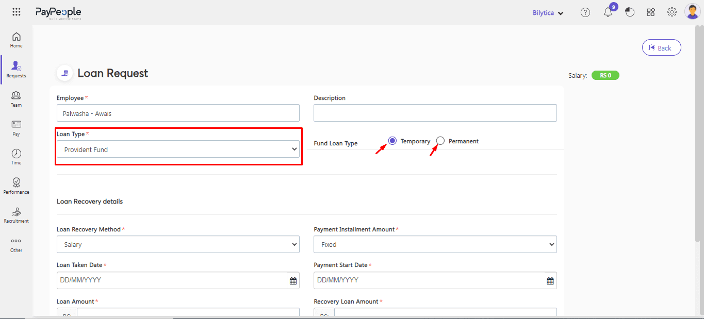This screenshot has width=704, height=319.
Task: Open the Loan Recovery Method dropdown
Action: pyautogui.click(x=178, y=244)
